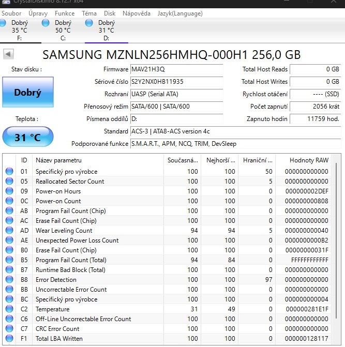This screenshot has width=345, height=347.
Task: Select the D: drive tab at 31 °C
Action: pos(107,31)
